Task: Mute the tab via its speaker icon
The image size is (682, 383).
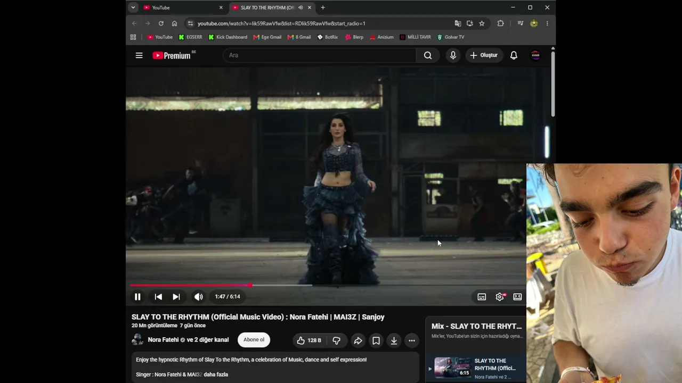Action: (301, 7)
